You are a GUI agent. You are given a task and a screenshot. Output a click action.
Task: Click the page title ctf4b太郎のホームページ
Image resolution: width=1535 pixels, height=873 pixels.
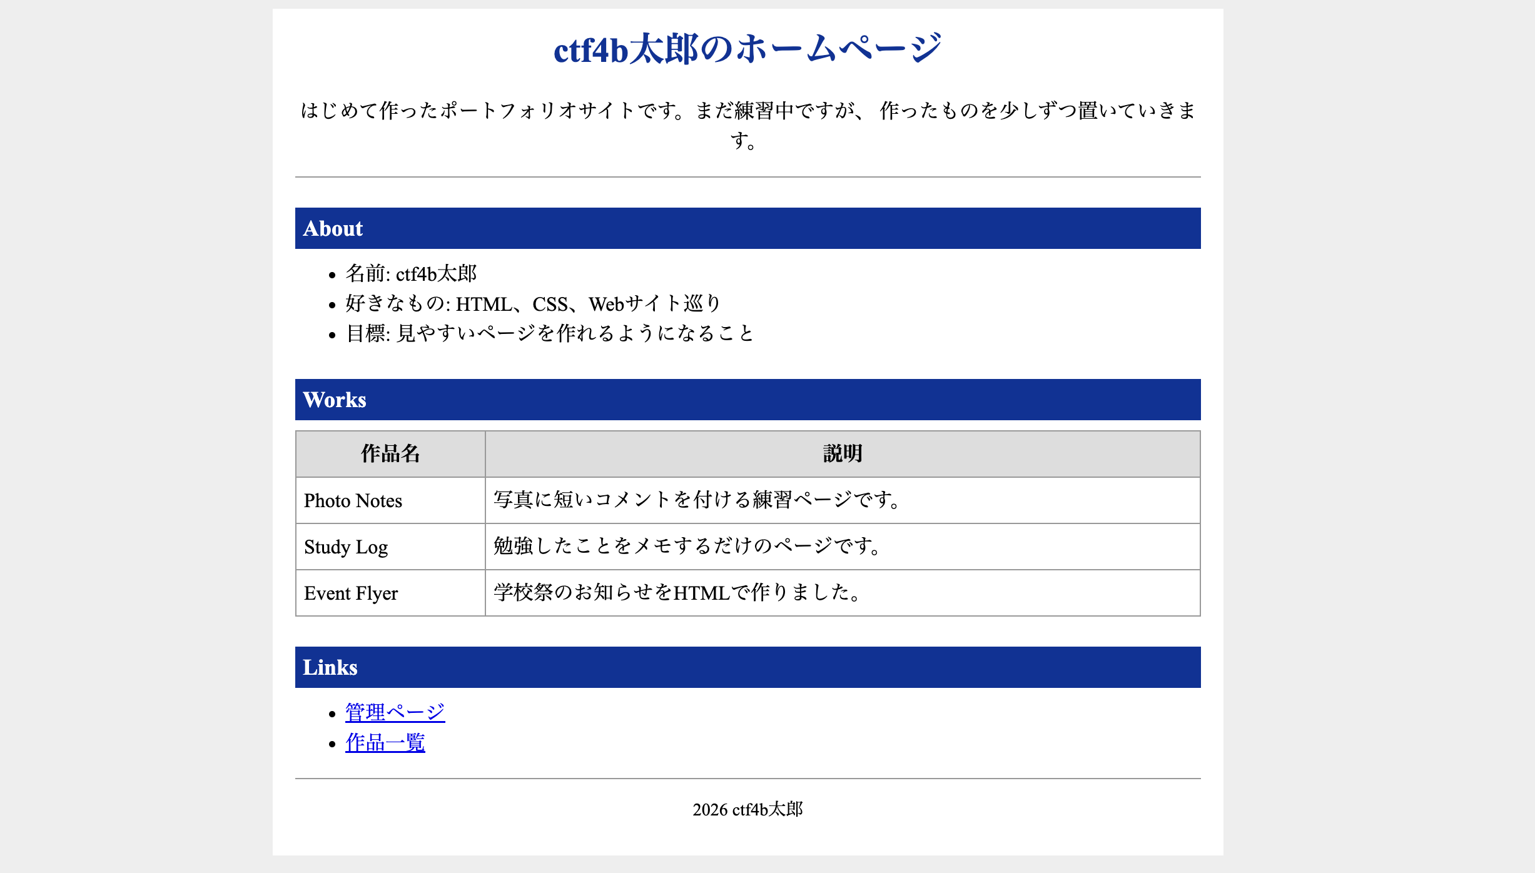pos(747,49)
